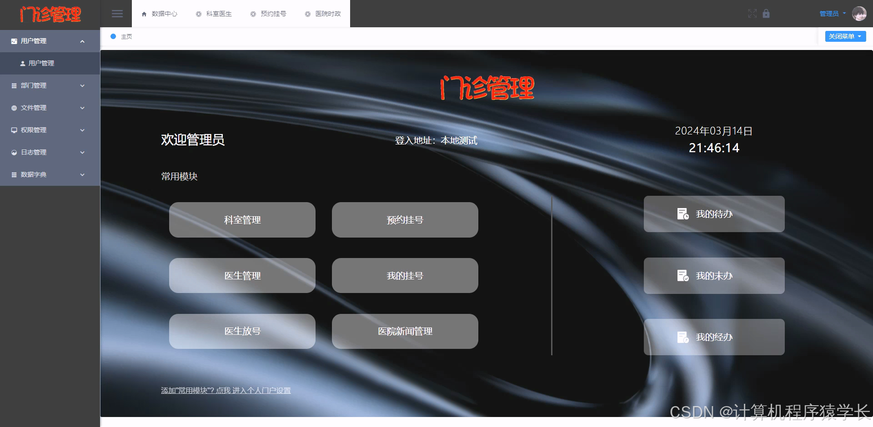Image resolution: width=873 pixels, height=427 pixels.
Task: Click the globe icon beside 文件管理
Action: pos(14,108)
